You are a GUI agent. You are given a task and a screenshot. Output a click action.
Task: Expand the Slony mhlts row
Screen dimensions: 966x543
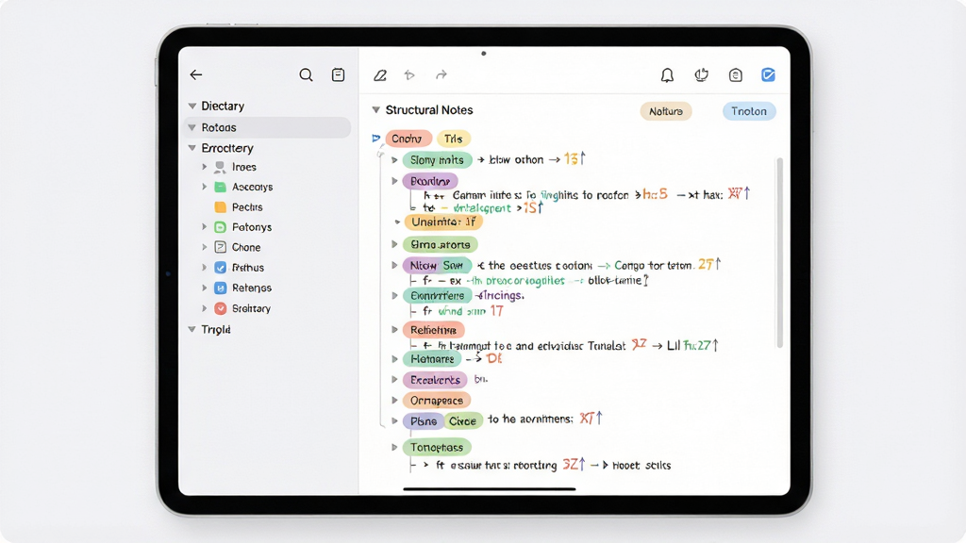click(395, 160)
